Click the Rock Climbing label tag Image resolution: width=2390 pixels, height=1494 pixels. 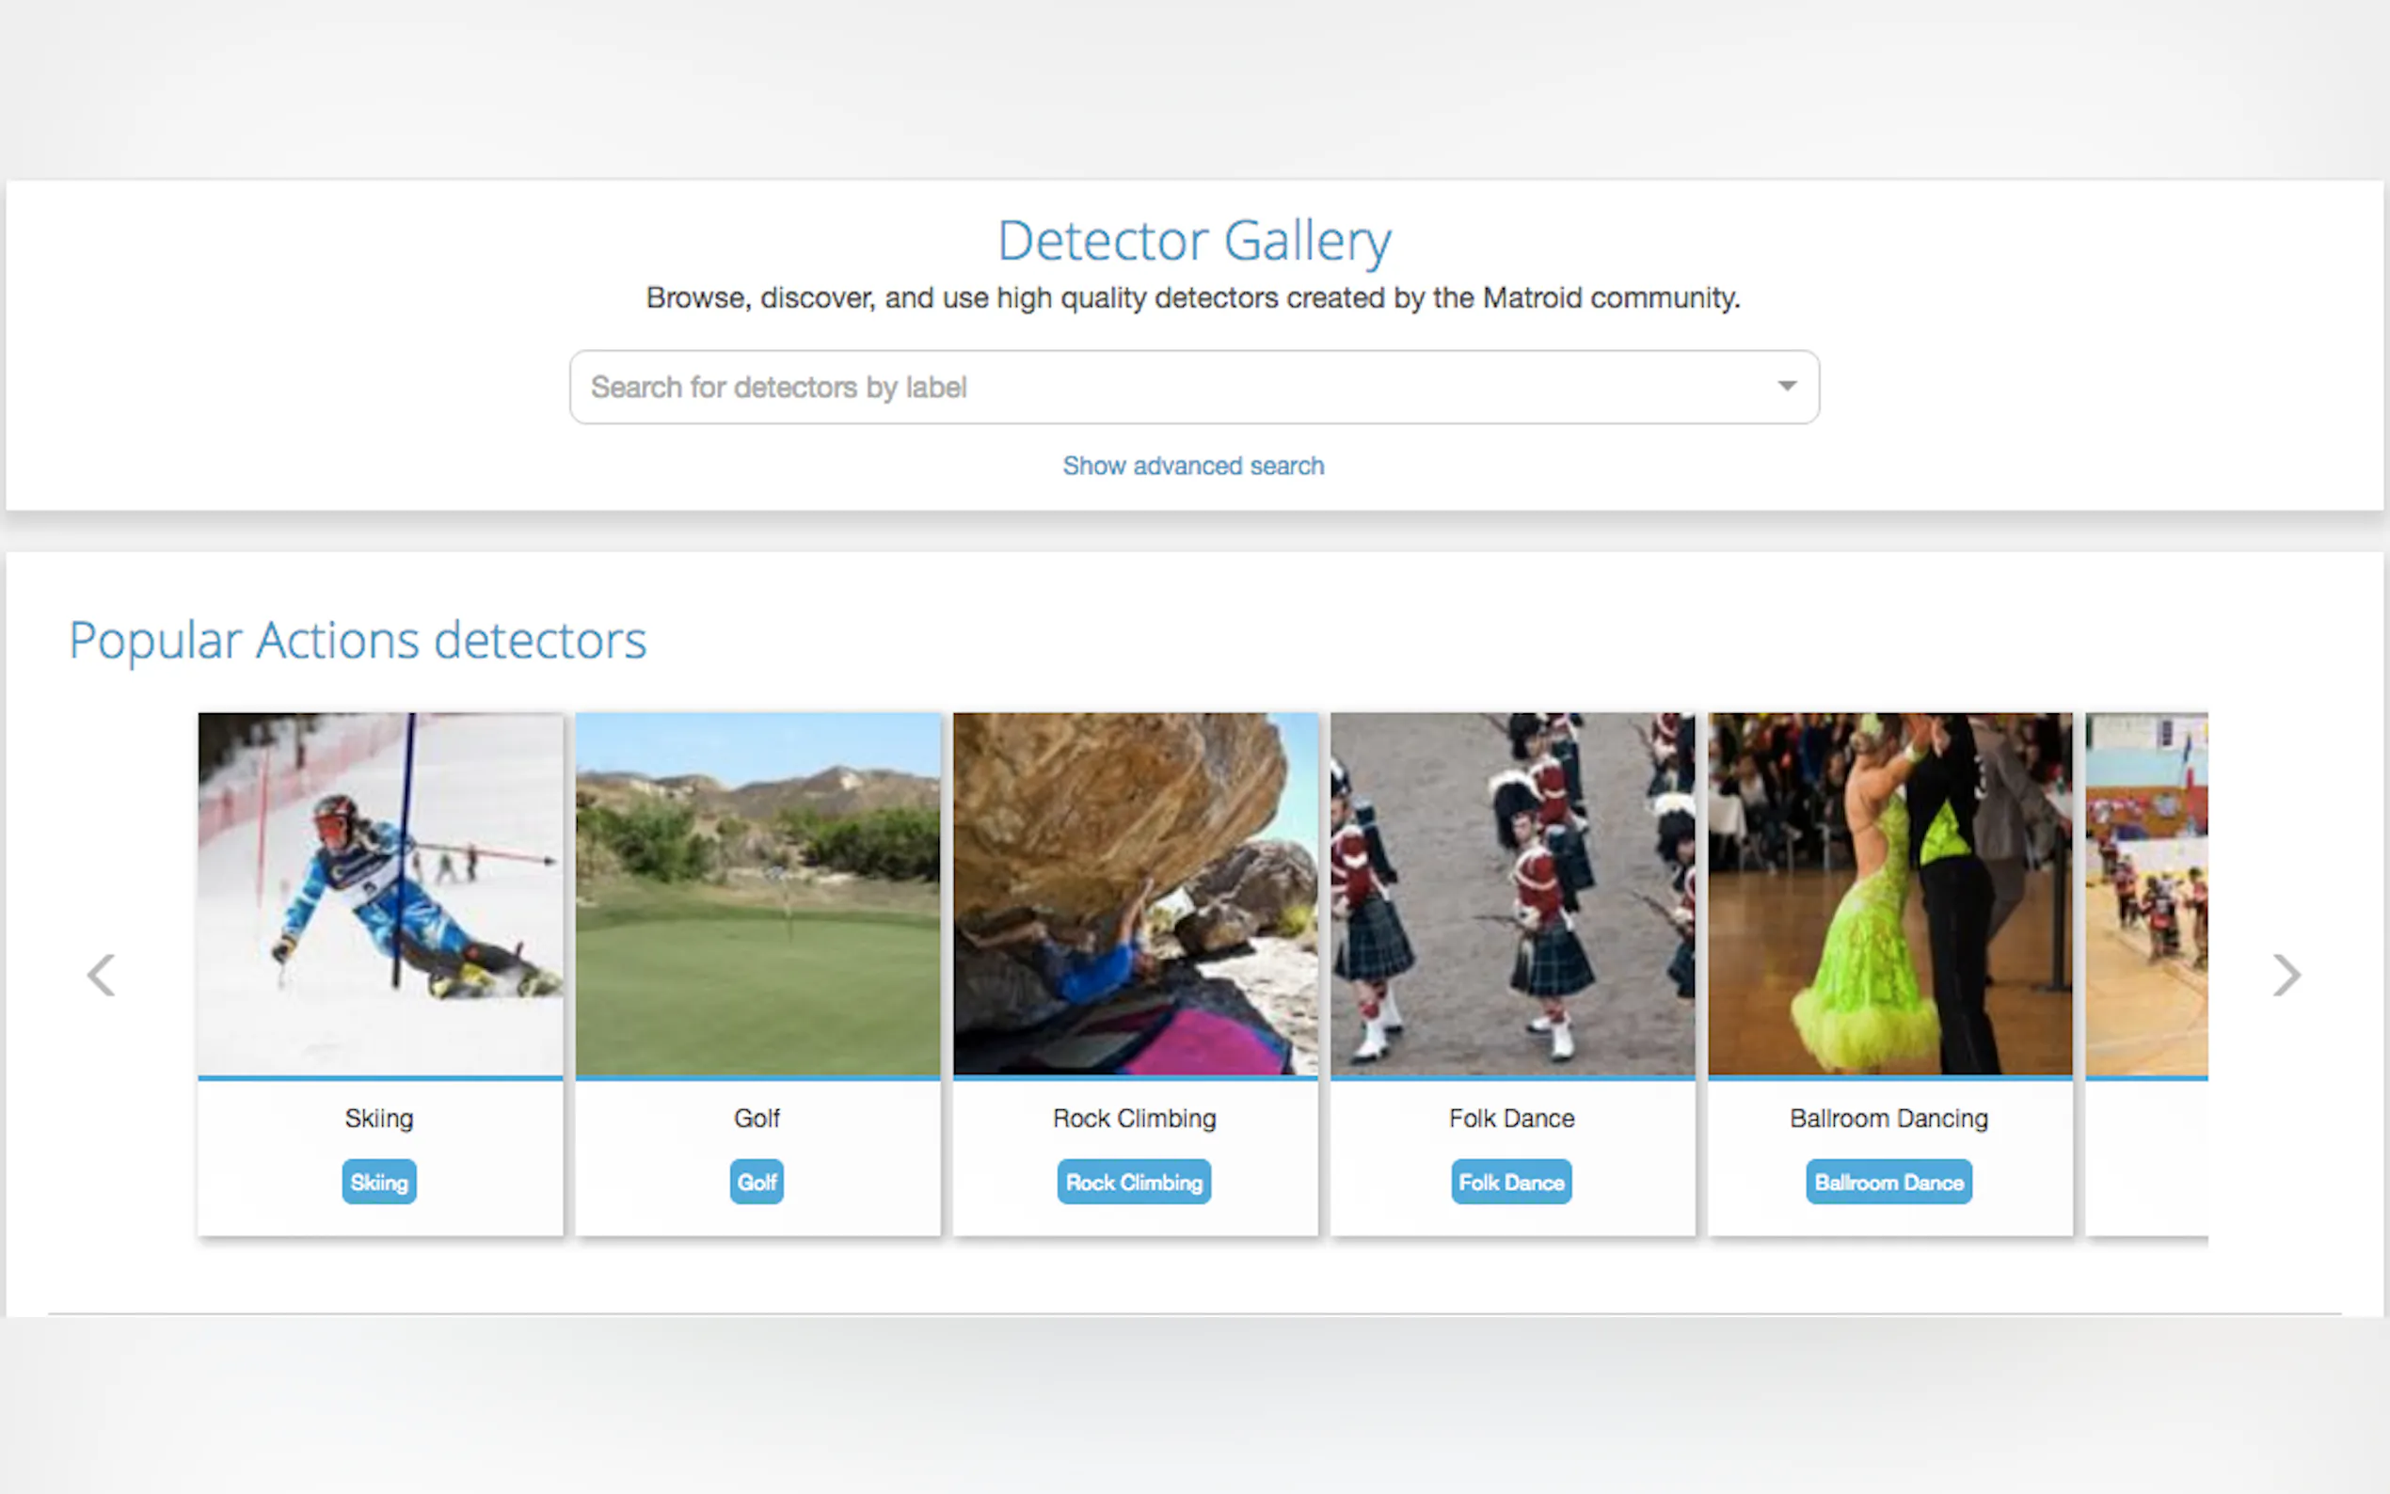point(1133,1182)
